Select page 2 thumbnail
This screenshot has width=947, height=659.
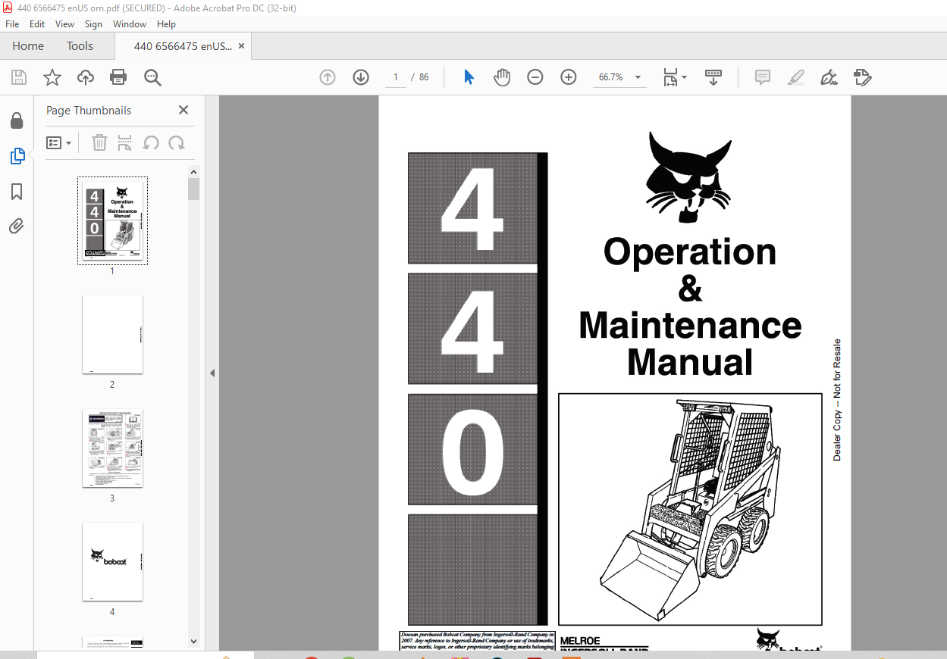112,334
